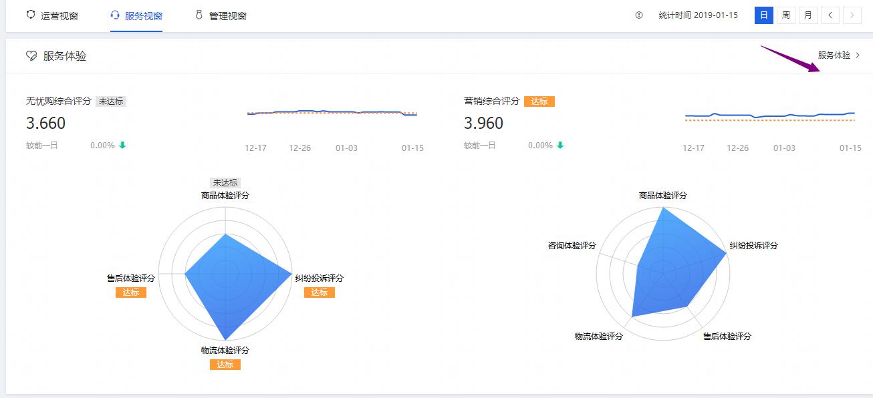Screen dimensions: 873x398
Task: Open the 管理视窗 tab
Action: [x=227, y=15]
